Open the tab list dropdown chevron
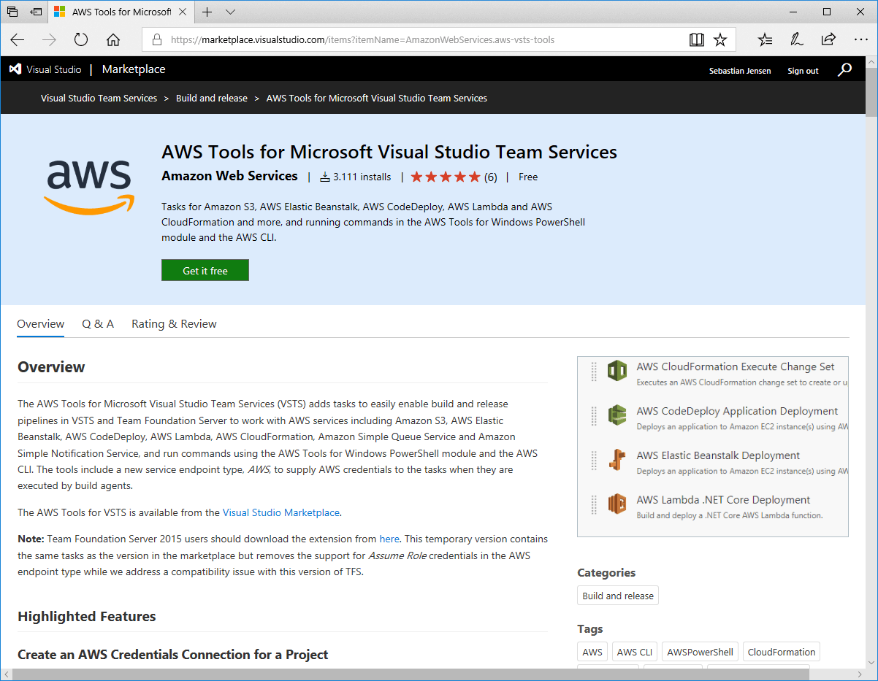The width and height of the screenshot is (878, 681). [x=231, y=12]
